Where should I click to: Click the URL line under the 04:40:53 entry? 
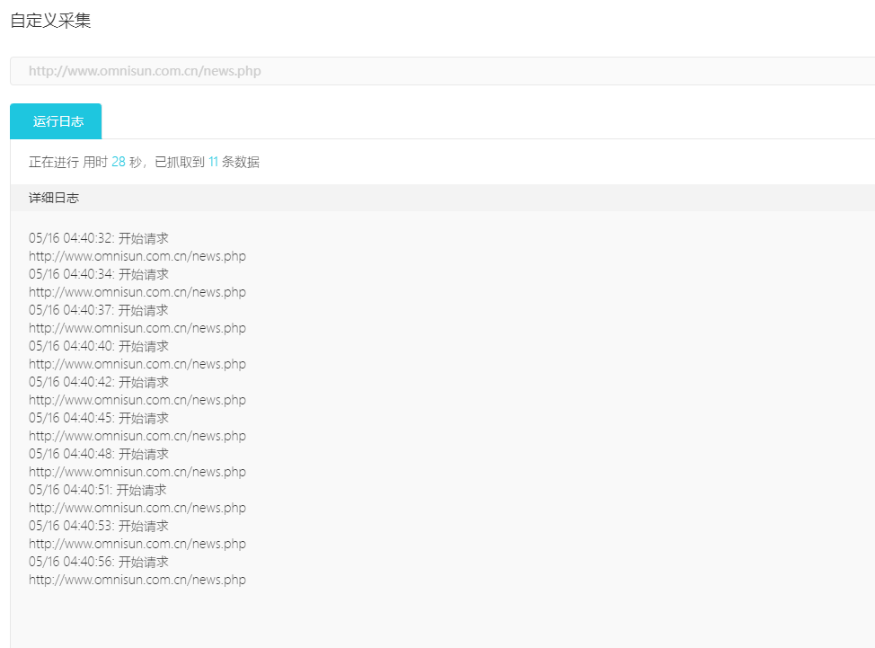coord(137,544)
